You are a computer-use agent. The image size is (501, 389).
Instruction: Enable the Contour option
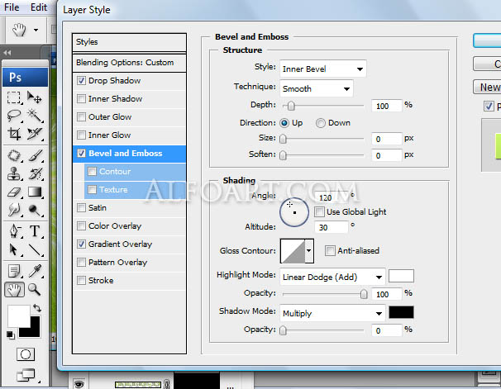click(x=92, y=172)
